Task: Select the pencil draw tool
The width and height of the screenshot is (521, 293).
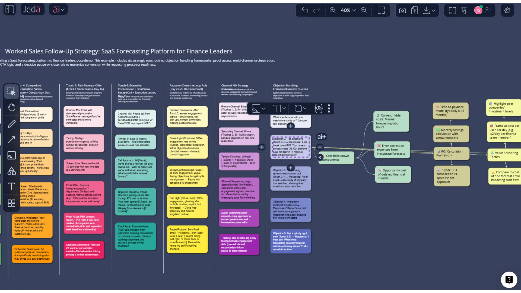Action: [x=11, y=124]
